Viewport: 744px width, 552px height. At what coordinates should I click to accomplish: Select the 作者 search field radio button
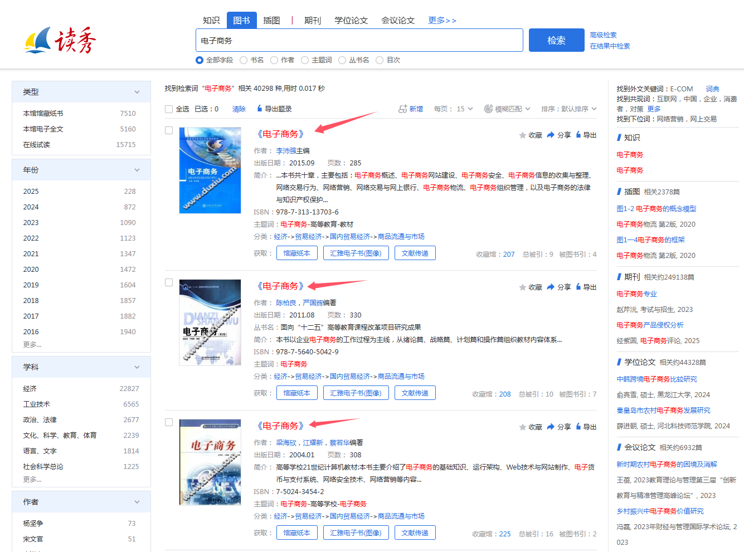(x=274, y=60)
